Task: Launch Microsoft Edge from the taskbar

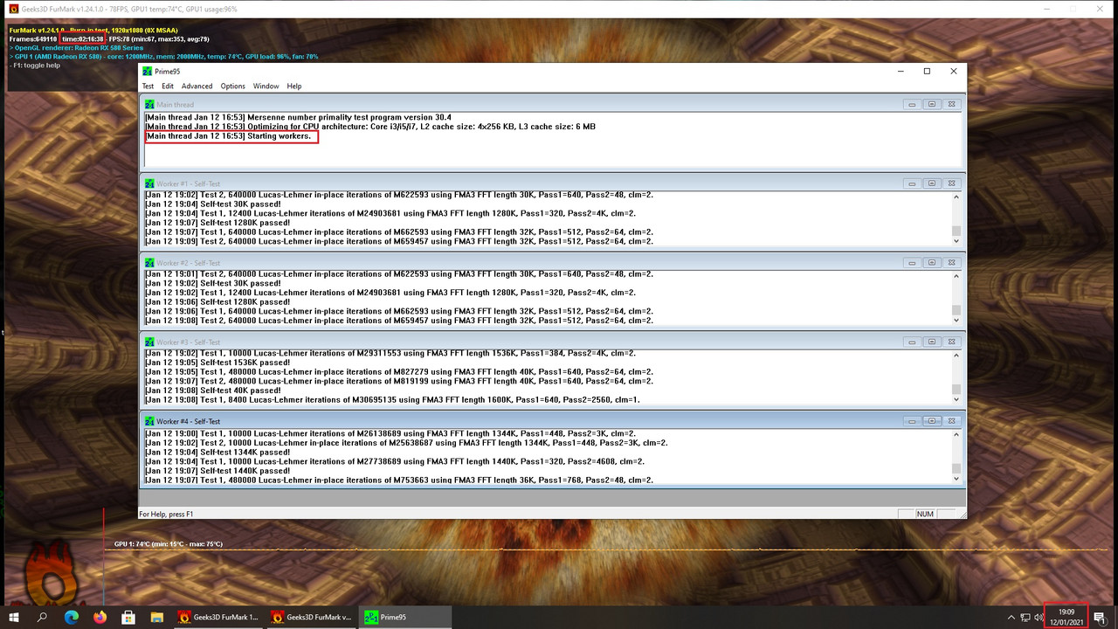Action: tap(71, 617)
